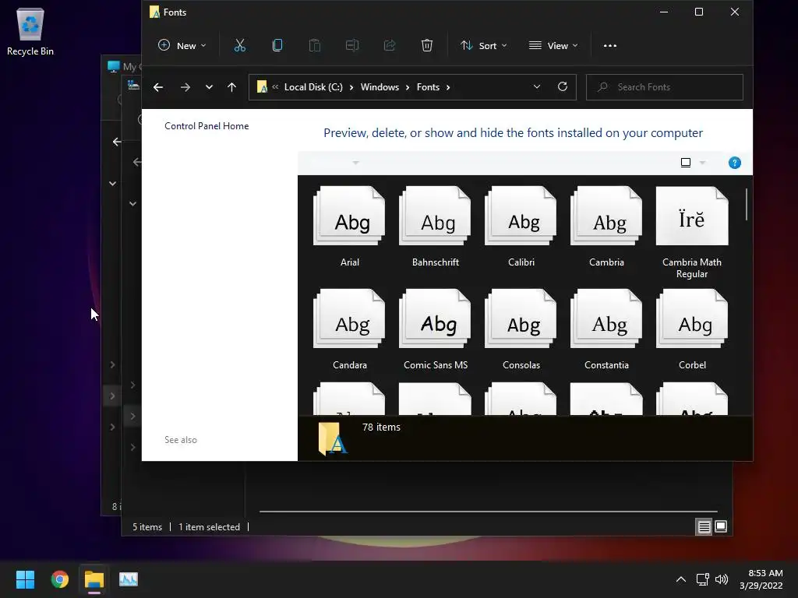This screenshot has width=798, height=598.
Task: Expand the recent locations chevron
Action: (209, 87)
